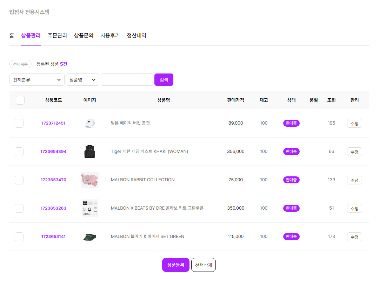Open the pink Rabbit Collection thumbnail
This screenshot has height=281, width=379.
pyautogui.click(x=90, y=180)
